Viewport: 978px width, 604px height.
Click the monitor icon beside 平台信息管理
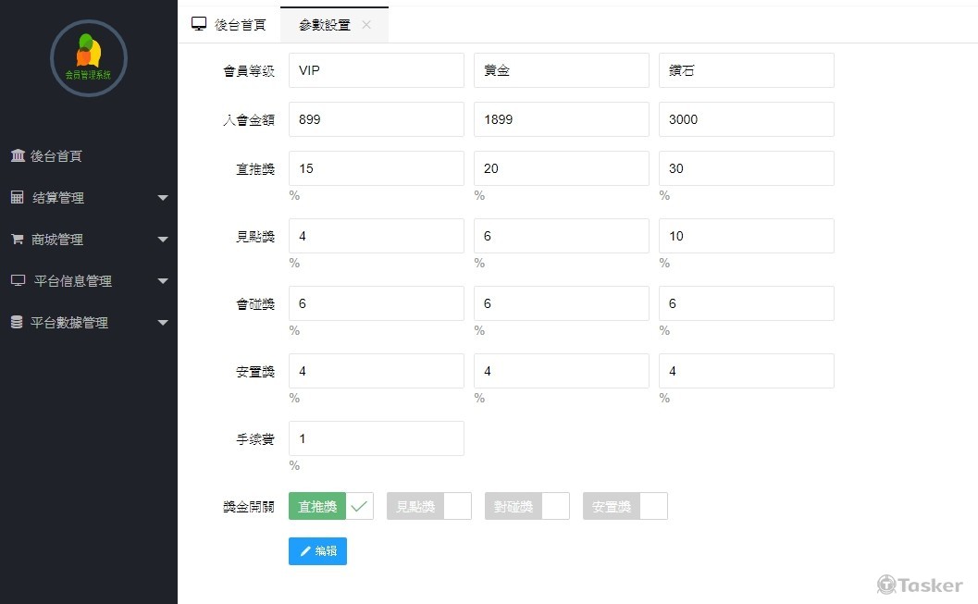18,281
